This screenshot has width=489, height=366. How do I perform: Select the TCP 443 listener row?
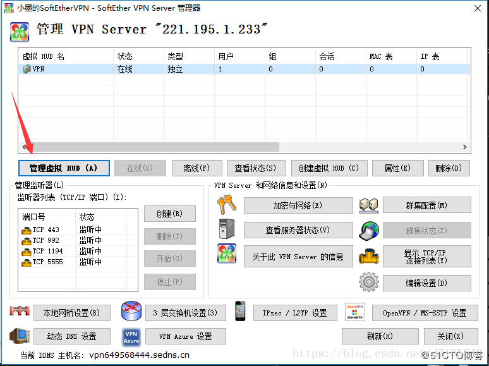78,229
